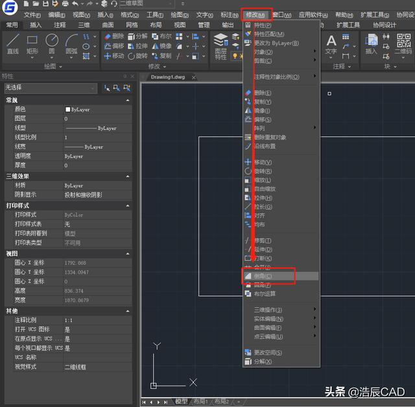Screen dimensions: 415x407
Task: Click the 拉伸 (Stretch) ribbon button
Action: (x=137, y=46)
